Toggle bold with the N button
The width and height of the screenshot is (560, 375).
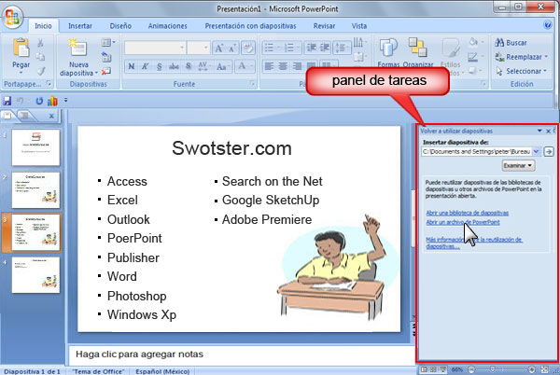(x=132, y=66)
